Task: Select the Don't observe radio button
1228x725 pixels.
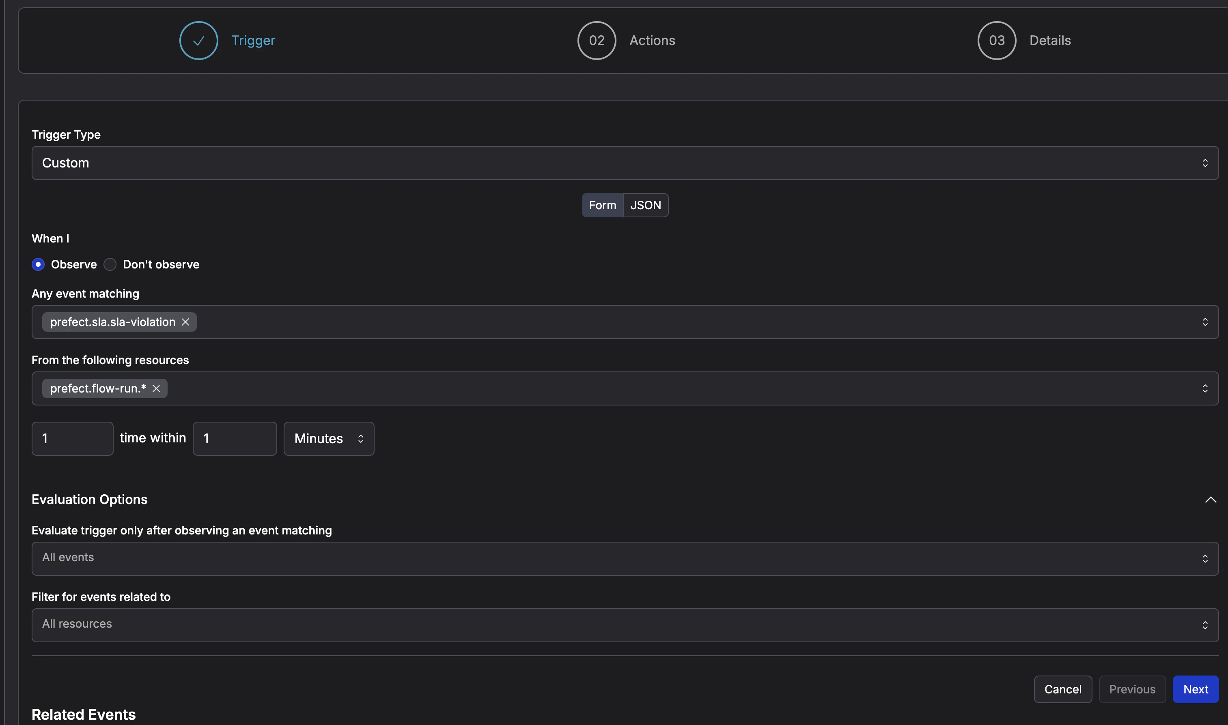Action: (x=110, y=264)
